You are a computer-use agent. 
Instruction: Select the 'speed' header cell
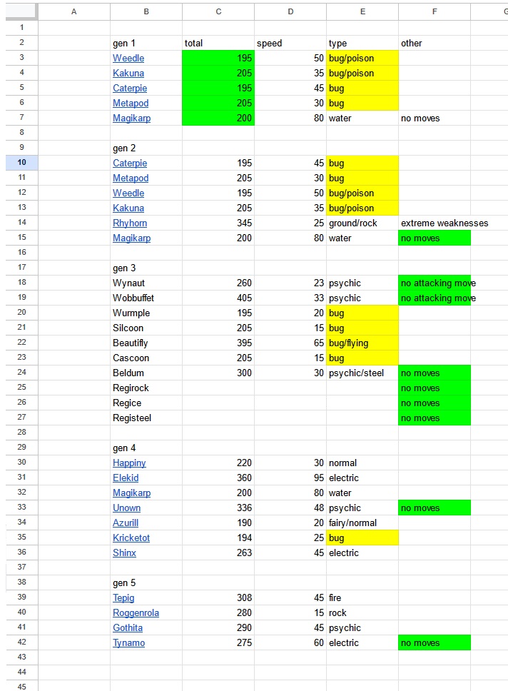click(290, 43)
